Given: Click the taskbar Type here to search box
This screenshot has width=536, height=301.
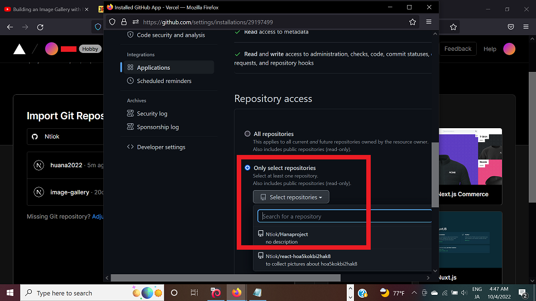Looking at the screenshot, I should coord(92,293).
